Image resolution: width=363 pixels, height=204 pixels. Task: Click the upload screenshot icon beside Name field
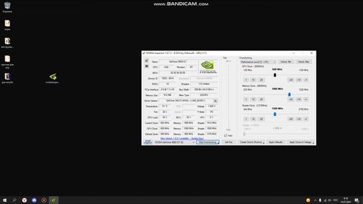tap(146, 61)
